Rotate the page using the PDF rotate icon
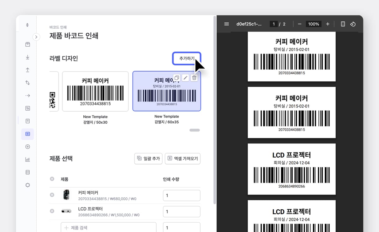This screenshot has height=232, width=379. tap(353, 24)
